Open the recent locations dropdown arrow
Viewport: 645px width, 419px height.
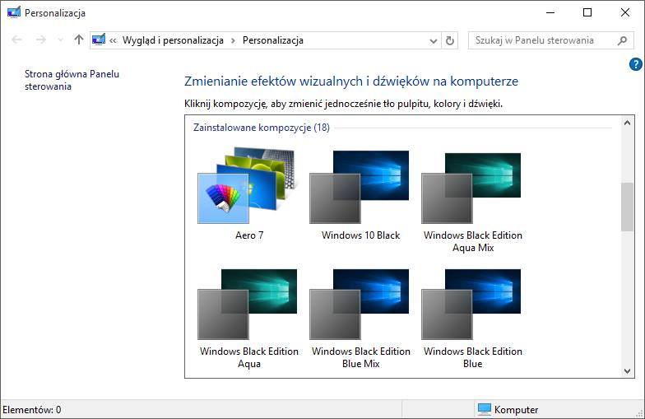click(61, 40)
